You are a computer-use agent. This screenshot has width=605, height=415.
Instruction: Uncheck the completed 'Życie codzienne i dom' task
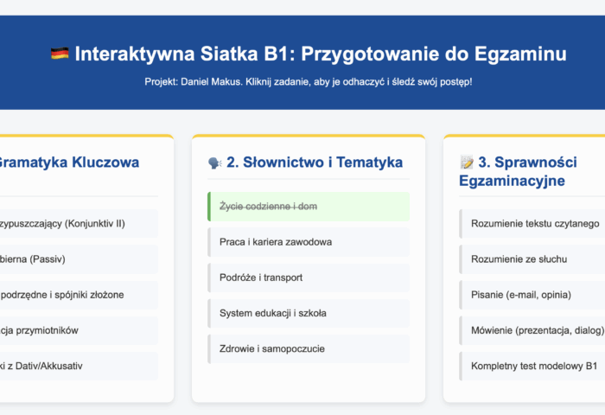point(308,207)
